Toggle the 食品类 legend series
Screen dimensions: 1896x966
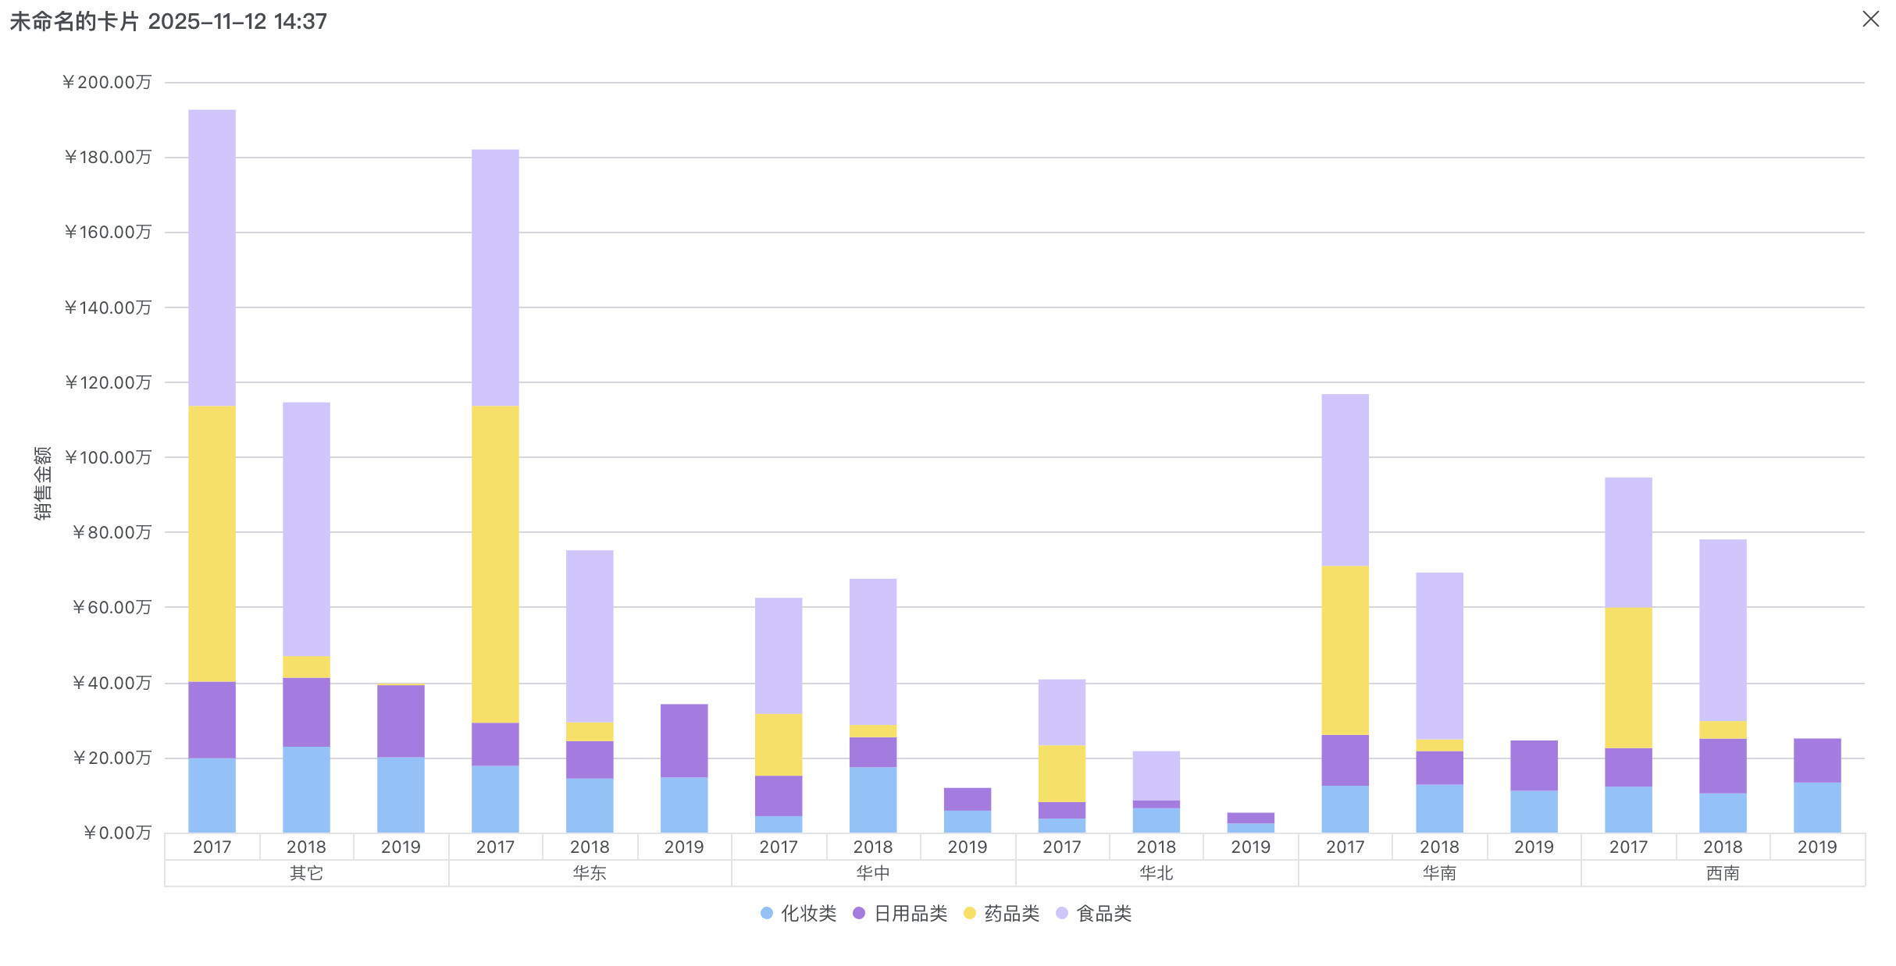point(1103,914)
